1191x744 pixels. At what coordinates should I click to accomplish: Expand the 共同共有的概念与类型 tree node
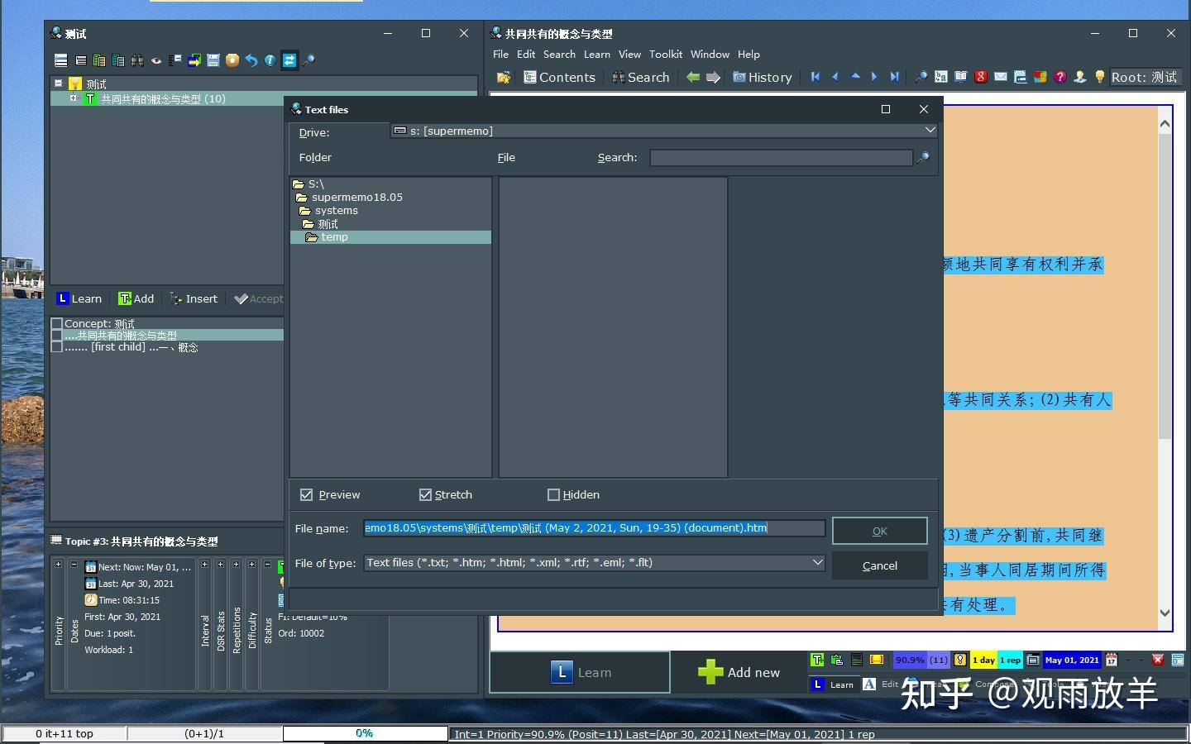point(74,98)
